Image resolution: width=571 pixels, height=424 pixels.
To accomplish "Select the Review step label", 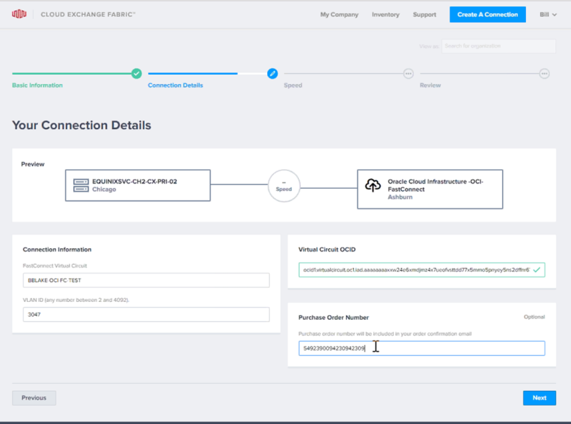I will pyautogui.click(x=430, y=85).
